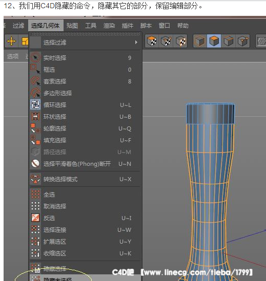Choose 选择连接 select connected
The width and height of the screenshot is (266, 281).
(85, 230)
